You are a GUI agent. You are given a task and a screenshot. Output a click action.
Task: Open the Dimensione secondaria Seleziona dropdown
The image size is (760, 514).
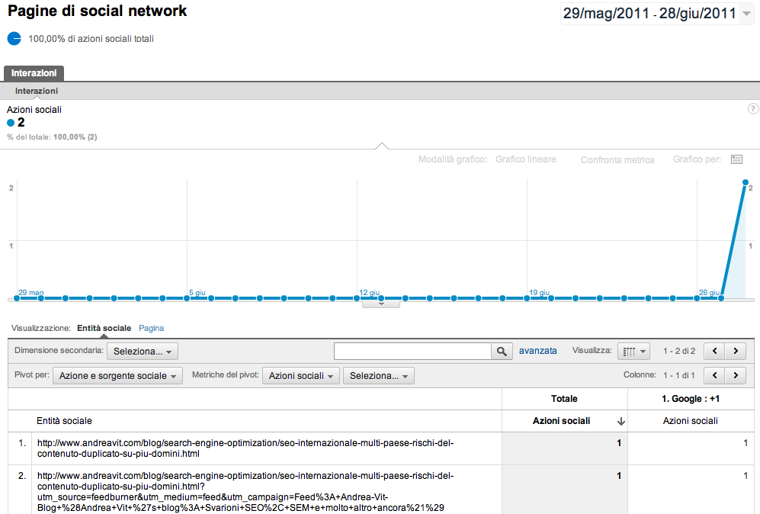[142, 352]
